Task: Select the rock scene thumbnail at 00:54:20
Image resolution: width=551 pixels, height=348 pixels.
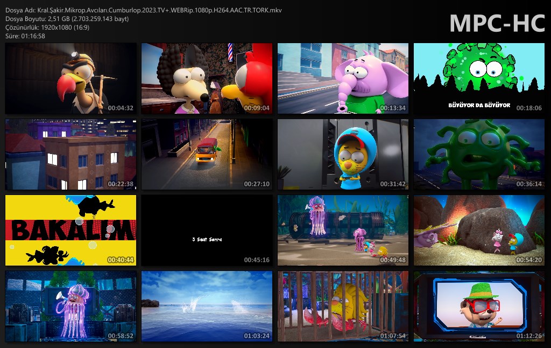Action: [x=479, y=230]
